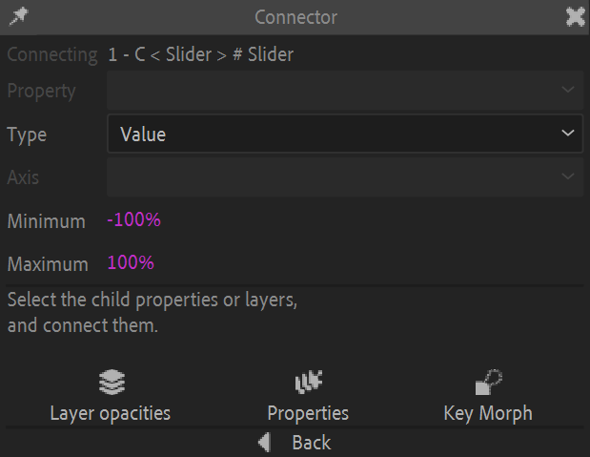The width and height of the screenshot is (590, 457).
Task: Close the Connector panel
Action: point(575,16)
